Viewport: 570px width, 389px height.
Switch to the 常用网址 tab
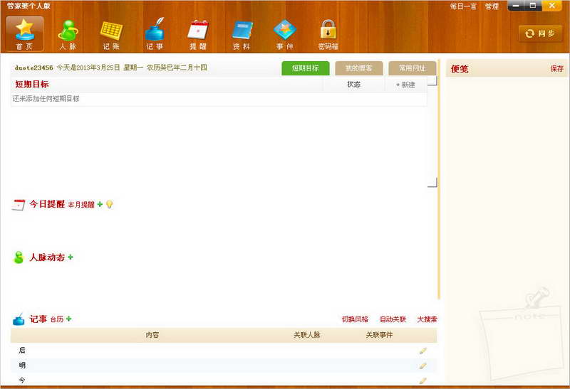click(x=413, y=68)
